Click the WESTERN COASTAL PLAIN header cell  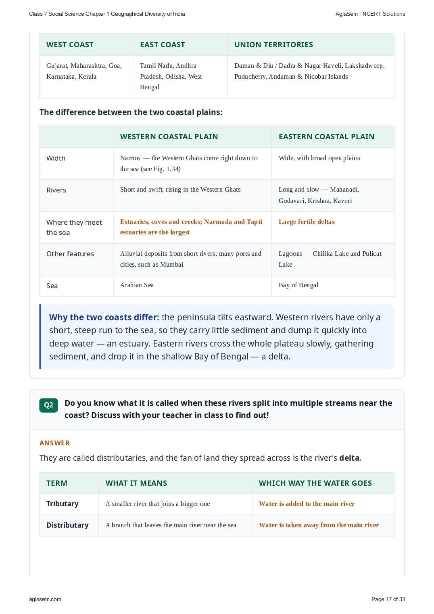click(x=192, y=137)
